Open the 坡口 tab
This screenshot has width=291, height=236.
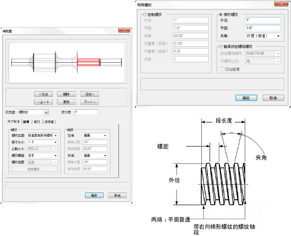tap(37, 122)
